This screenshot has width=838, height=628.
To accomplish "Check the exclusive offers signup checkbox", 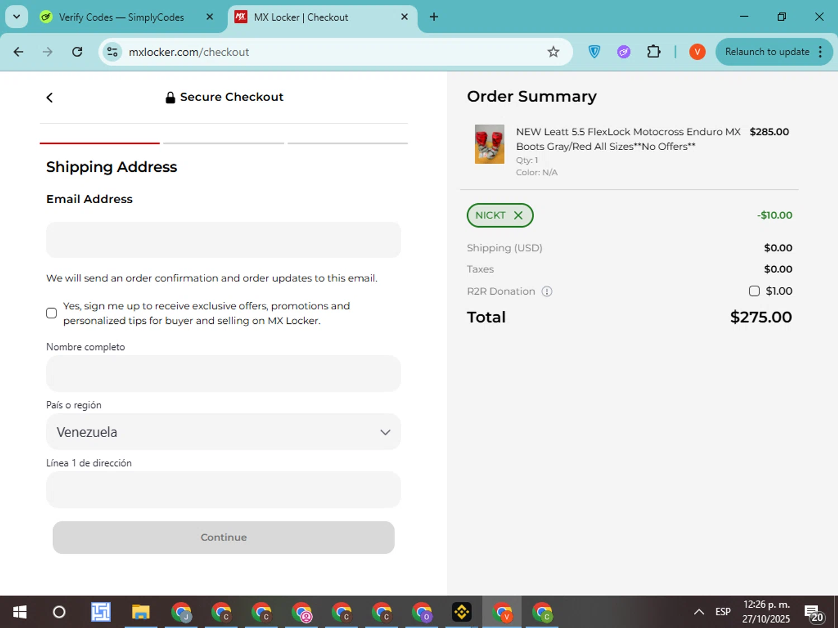I will (x=51, y=313).
